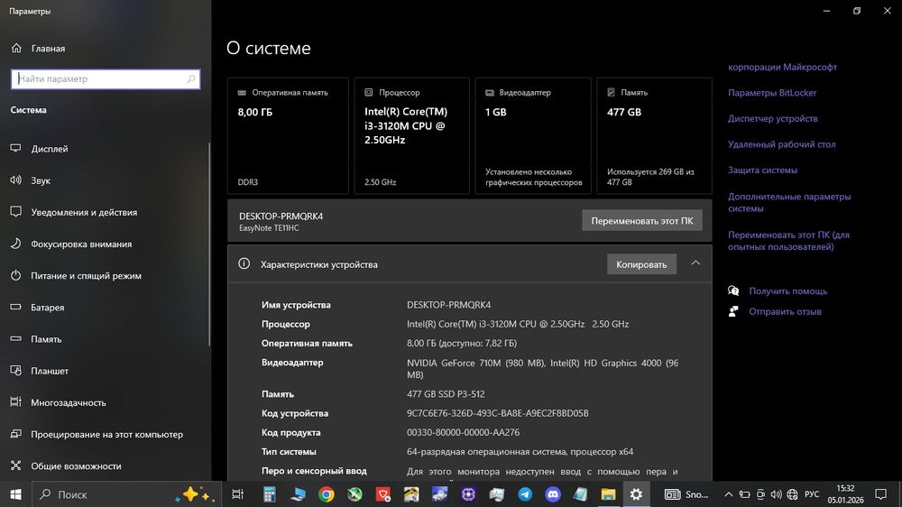Click the purple square app taskbar icon
This screenshot has width=902, height=507.
pyautogui.click(x=468, y=493)
